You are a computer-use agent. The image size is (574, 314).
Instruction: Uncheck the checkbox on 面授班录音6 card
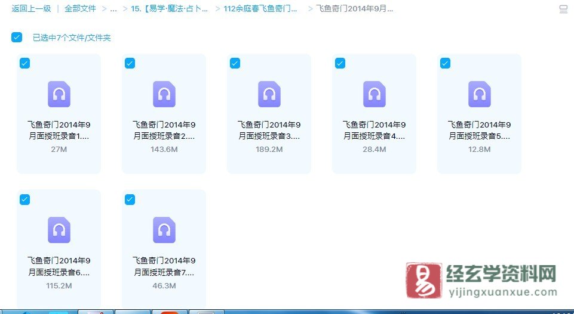tap(24, 200)
